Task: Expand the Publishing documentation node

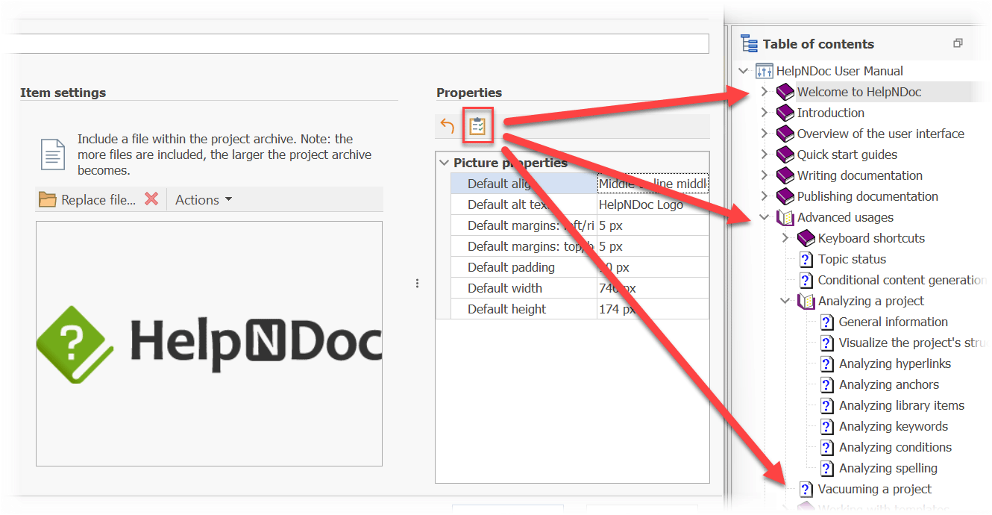Action: click(764, 196)
